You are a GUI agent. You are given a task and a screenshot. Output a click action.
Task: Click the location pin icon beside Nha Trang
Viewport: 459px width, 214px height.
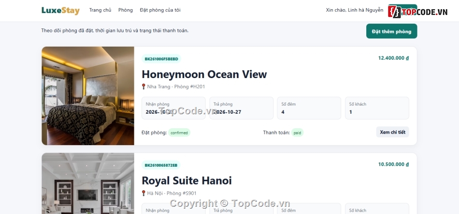(x=143, y=86)
